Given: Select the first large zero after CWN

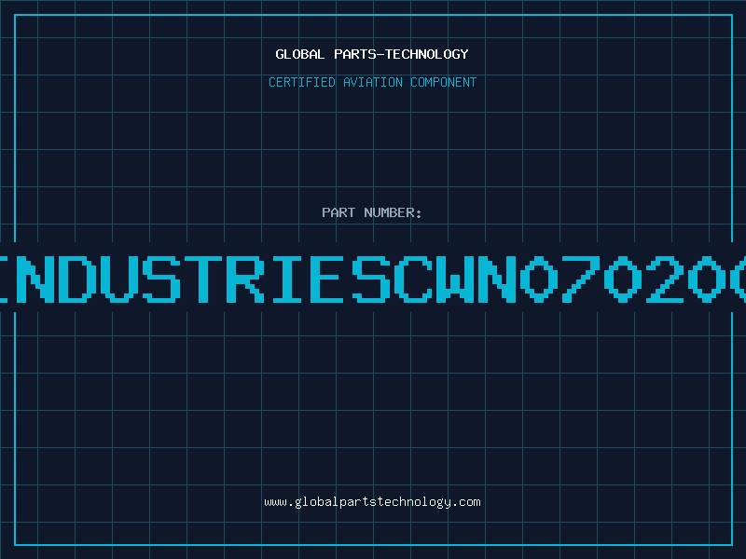Looking at the screenshot, I should 538,279.
